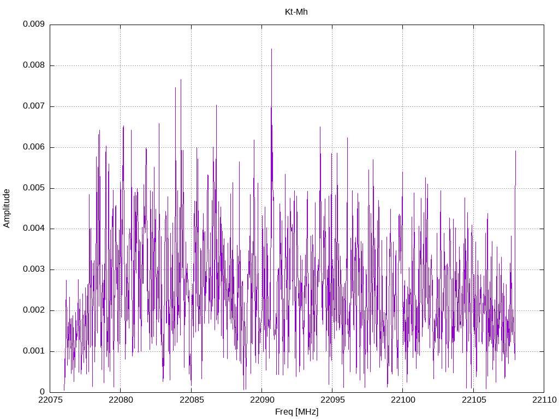Viewport: 559px width, 419px height.
Task: Click the 0.003 y-axis tick label
Action: pyautogui.click(x=33, y=270)
